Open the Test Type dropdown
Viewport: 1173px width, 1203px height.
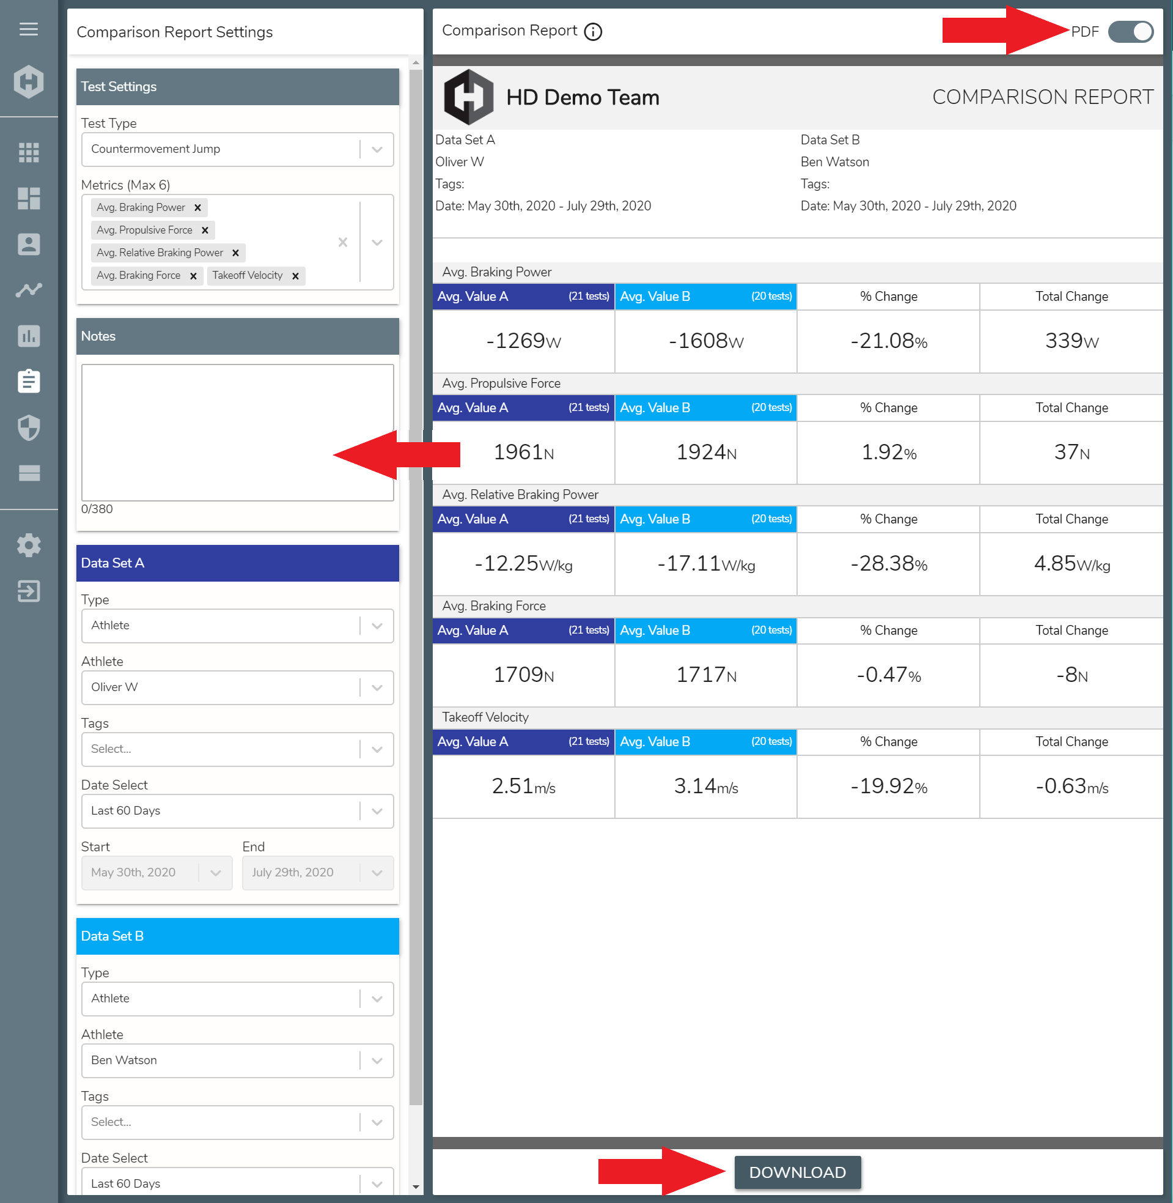[x=377, y=149]
